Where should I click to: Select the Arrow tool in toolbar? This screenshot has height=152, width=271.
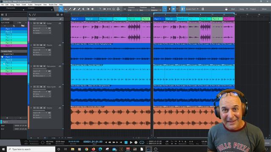(x=61, y=9)
